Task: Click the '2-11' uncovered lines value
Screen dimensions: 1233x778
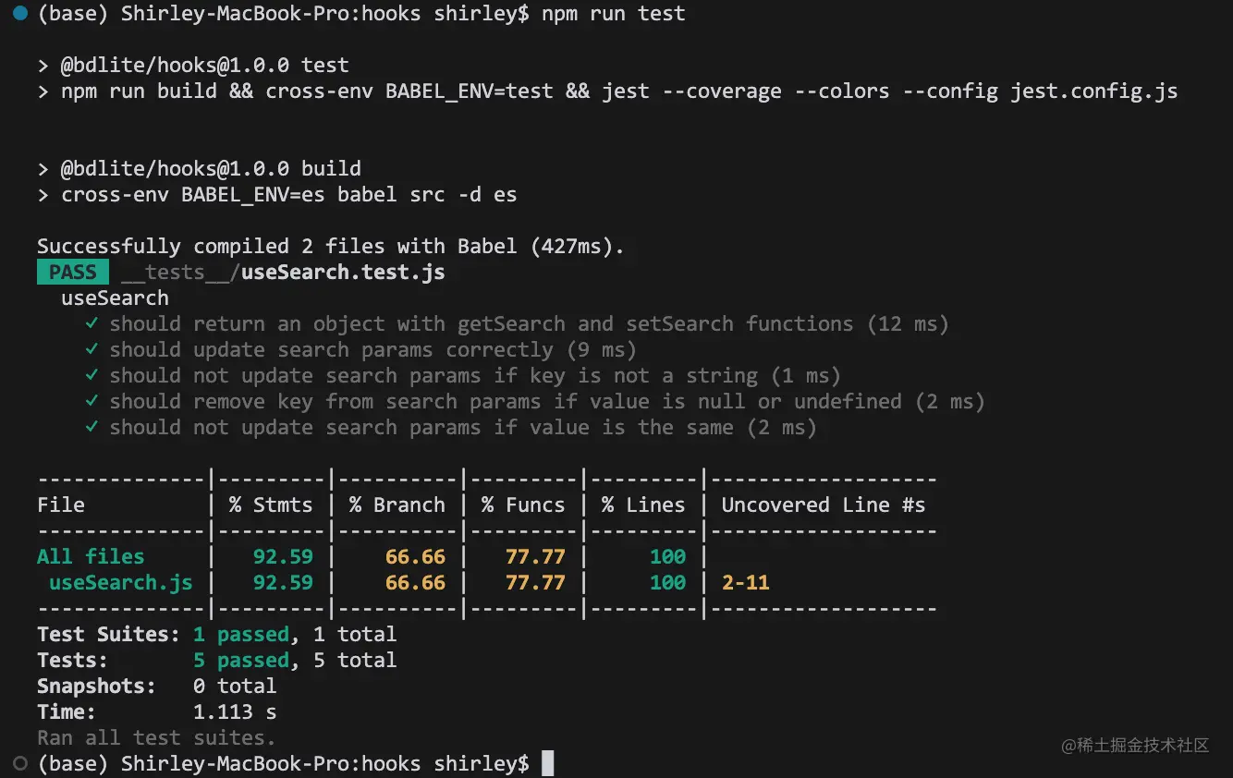Action: click(746, 582)
